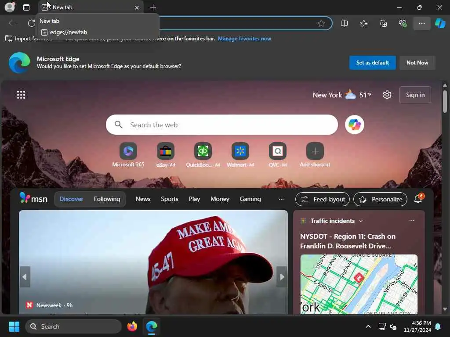
Task: Click the Sign in button
Action: (415, 95)
